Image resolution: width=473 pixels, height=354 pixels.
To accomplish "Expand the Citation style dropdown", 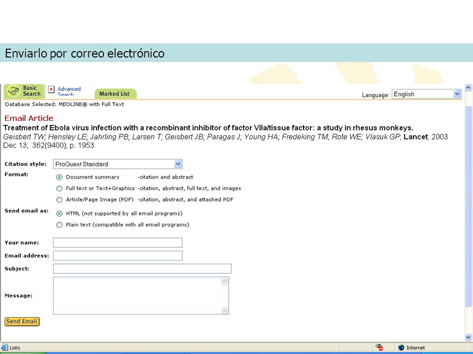I will 118,164.
